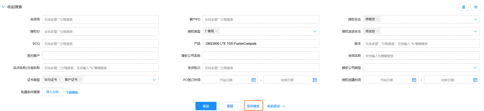Open calendar for PO签订时间 start date
484x111 pixels.
[x=253, y=80]
